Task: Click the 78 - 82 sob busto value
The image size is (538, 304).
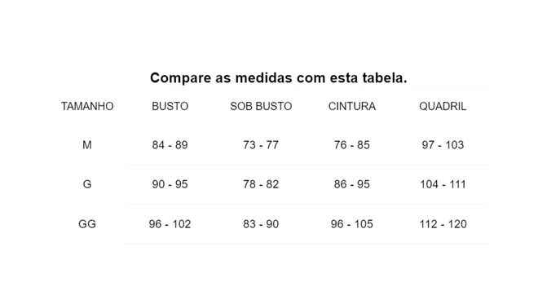Action: pos(261,184)
